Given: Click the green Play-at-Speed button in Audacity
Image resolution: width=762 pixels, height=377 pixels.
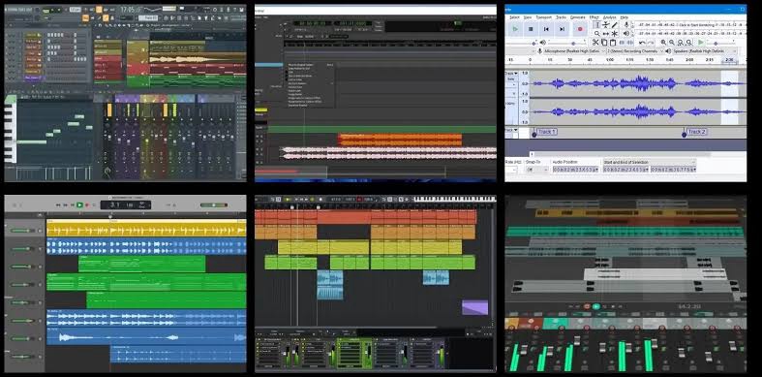Looking at the screenshot, I should 701,43.
